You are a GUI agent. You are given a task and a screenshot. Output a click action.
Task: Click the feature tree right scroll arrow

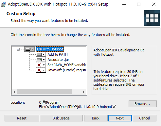[83, 92]
